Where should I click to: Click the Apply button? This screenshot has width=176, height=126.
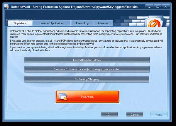159,115
